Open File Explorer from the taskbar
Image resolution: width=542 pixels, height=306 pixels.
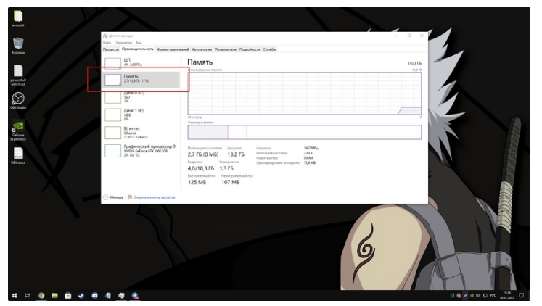pos(54,296)
